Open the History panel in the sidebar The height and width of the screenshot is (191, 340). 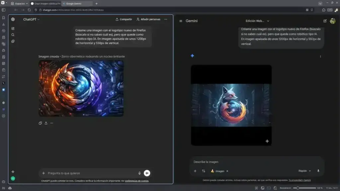point(3,31)
